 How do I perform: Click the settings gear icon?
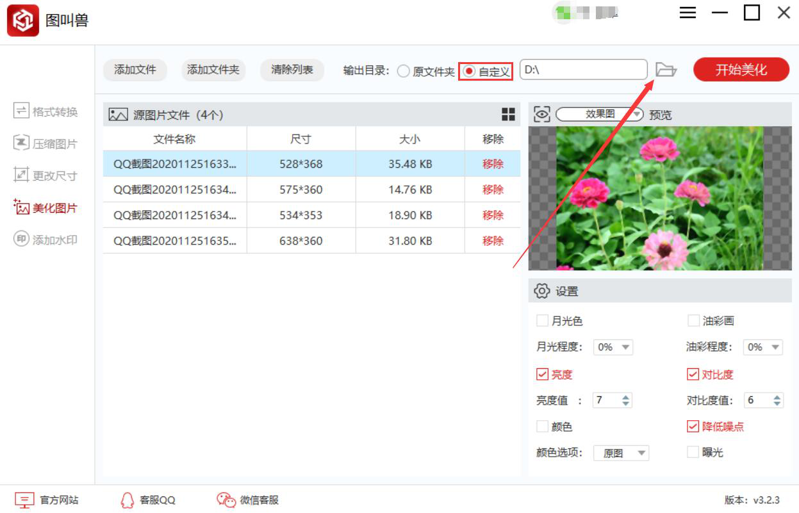pyautogui.click(x=542, y=291)
